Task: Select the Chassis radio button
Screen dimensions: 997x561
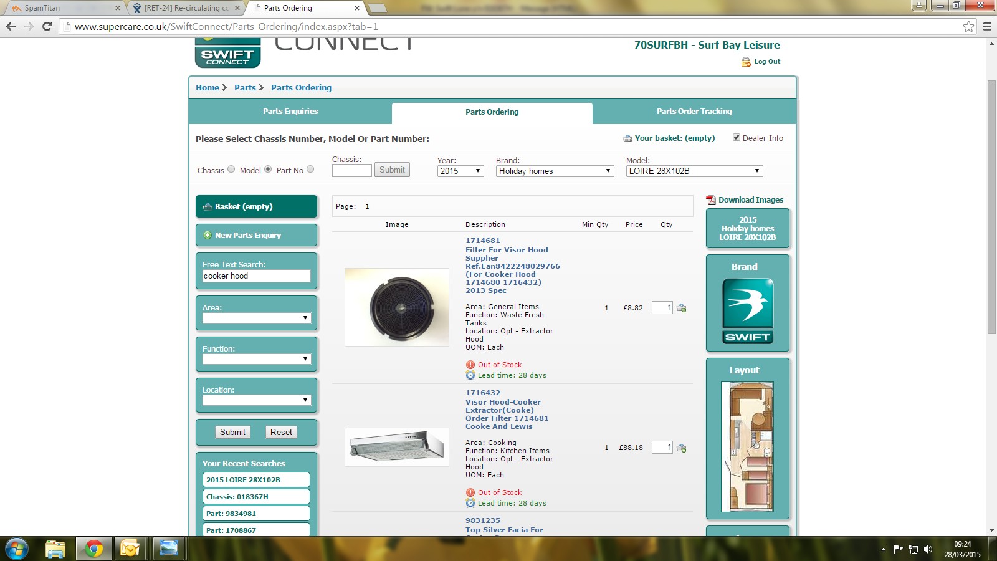Action: (x=231, y=170)
